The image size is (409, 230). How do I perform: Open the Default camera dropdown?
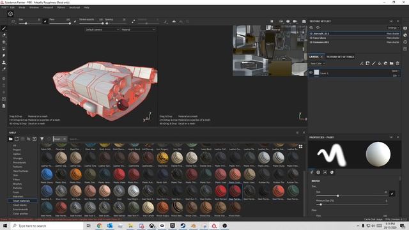tap(102, 29)
